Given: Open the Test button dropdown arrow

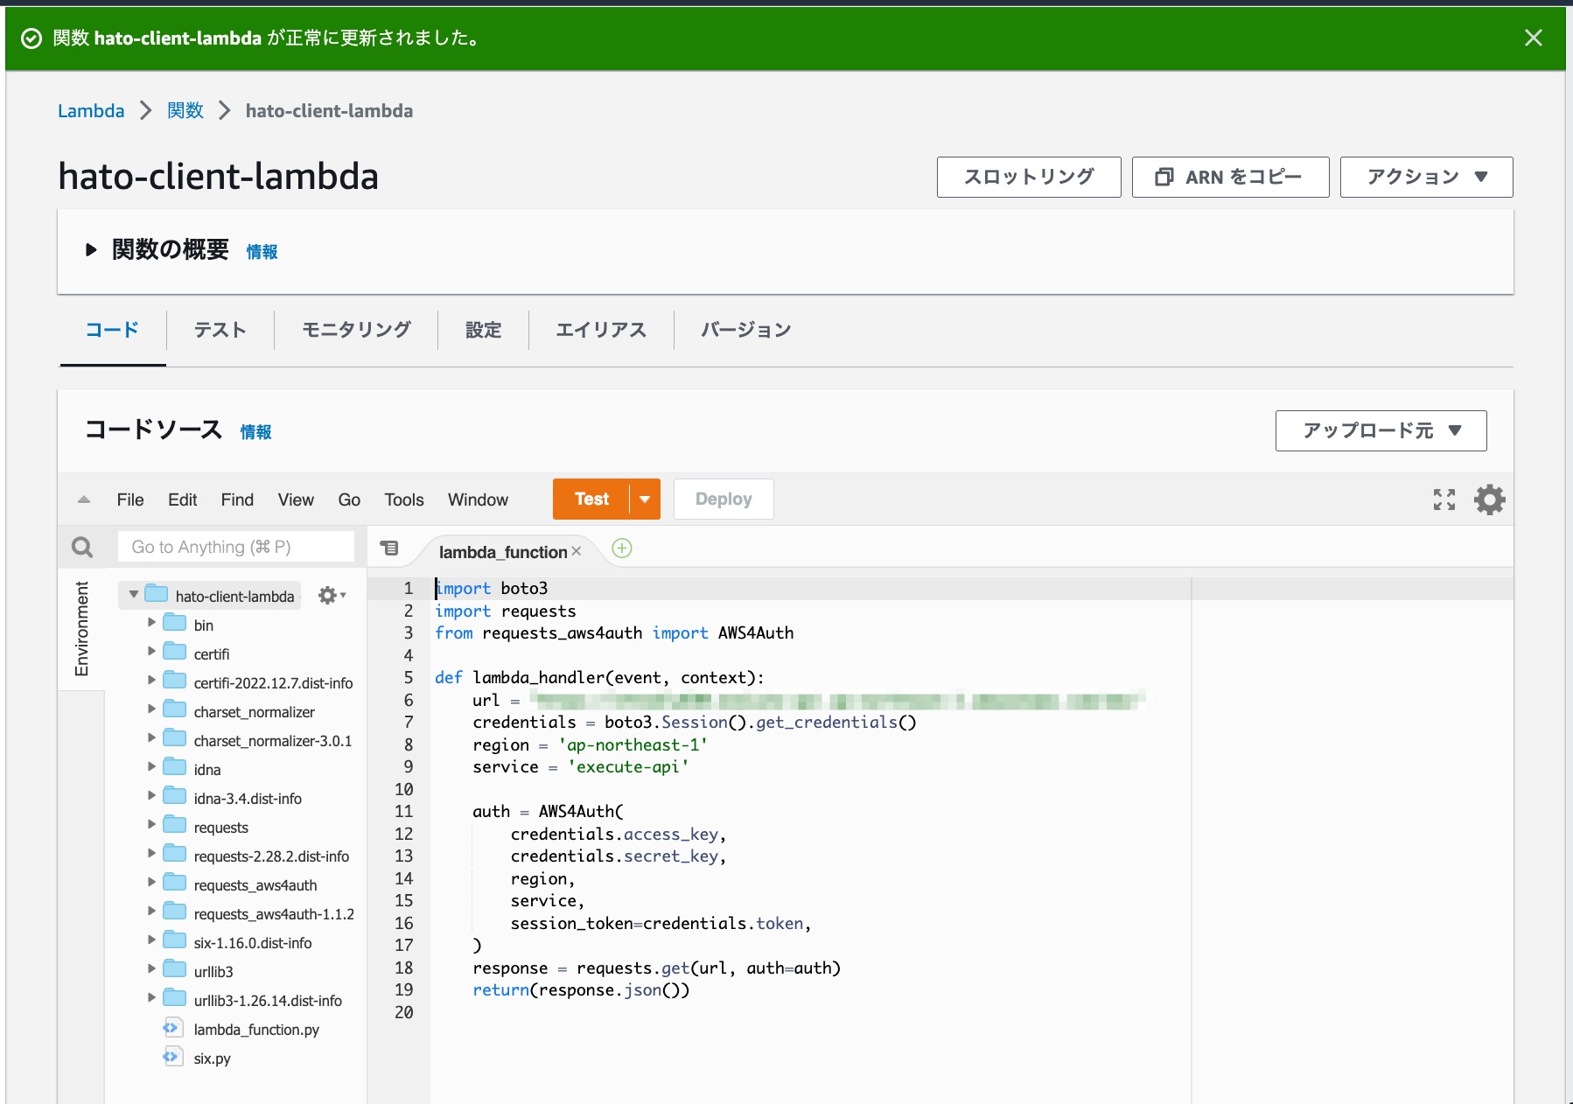Looking at the screenshot, I should 645,499.
